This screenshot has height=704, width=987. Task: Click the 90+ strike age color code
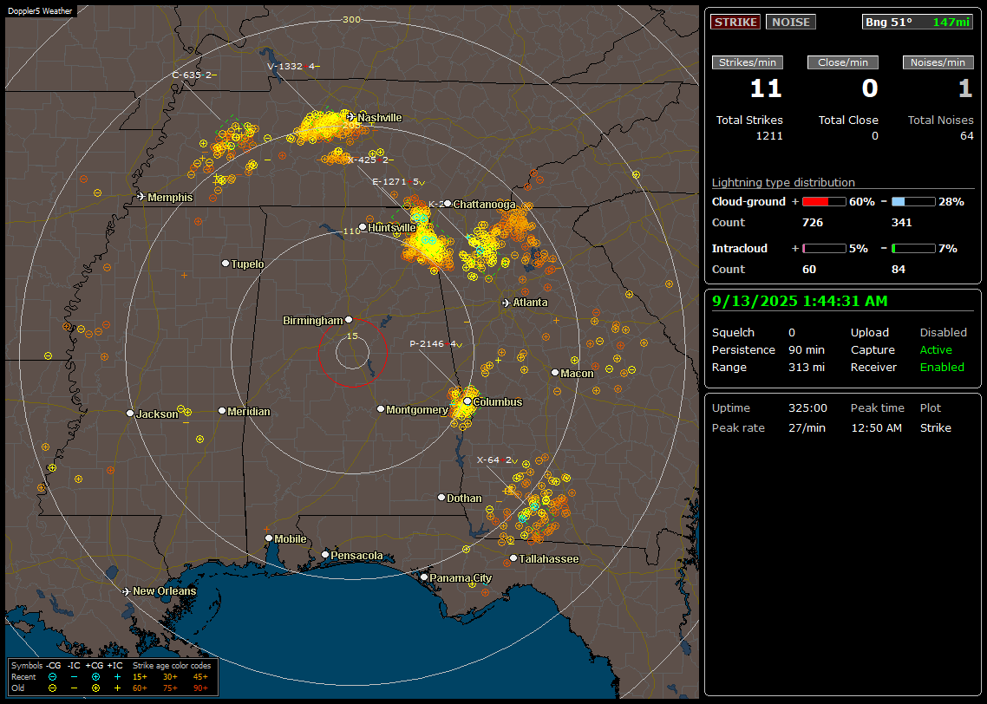pos(201,688)
